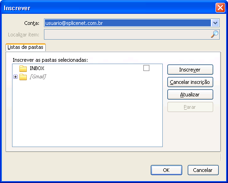Screen dimensions: 228x183
Task: Select the Listas de pastas tab
Action: [25, 47]
